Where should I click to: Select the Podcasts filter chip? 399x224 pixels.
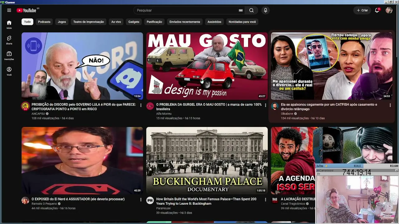click(x=44, y=22)
